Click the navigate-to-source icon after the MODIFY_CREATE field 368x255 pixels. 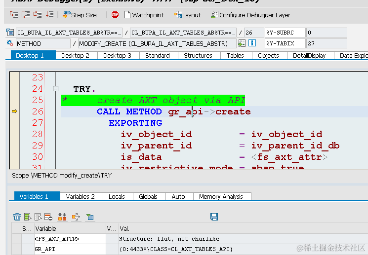coord(242,43)
